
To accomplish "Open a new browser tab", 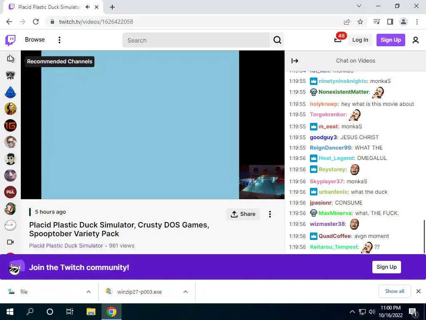I will 112,7.
